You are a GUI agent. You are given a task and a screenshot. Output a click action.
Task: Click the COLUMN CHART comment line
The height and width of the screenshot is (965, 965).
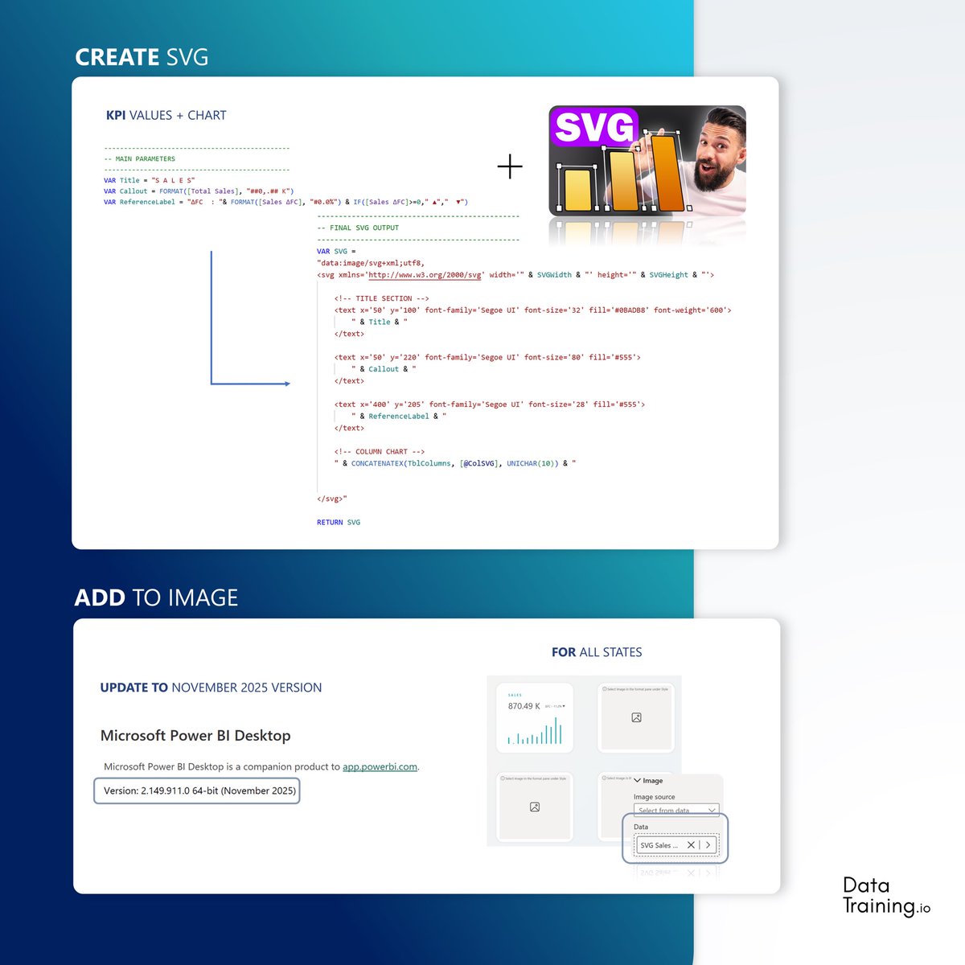(380, 452)
